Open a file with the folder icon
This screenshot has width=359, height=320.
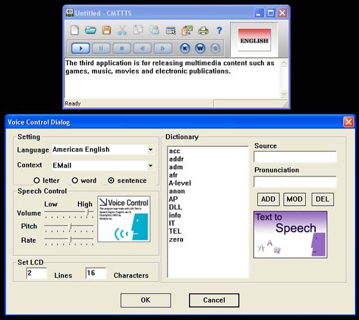tap(90, 31)
